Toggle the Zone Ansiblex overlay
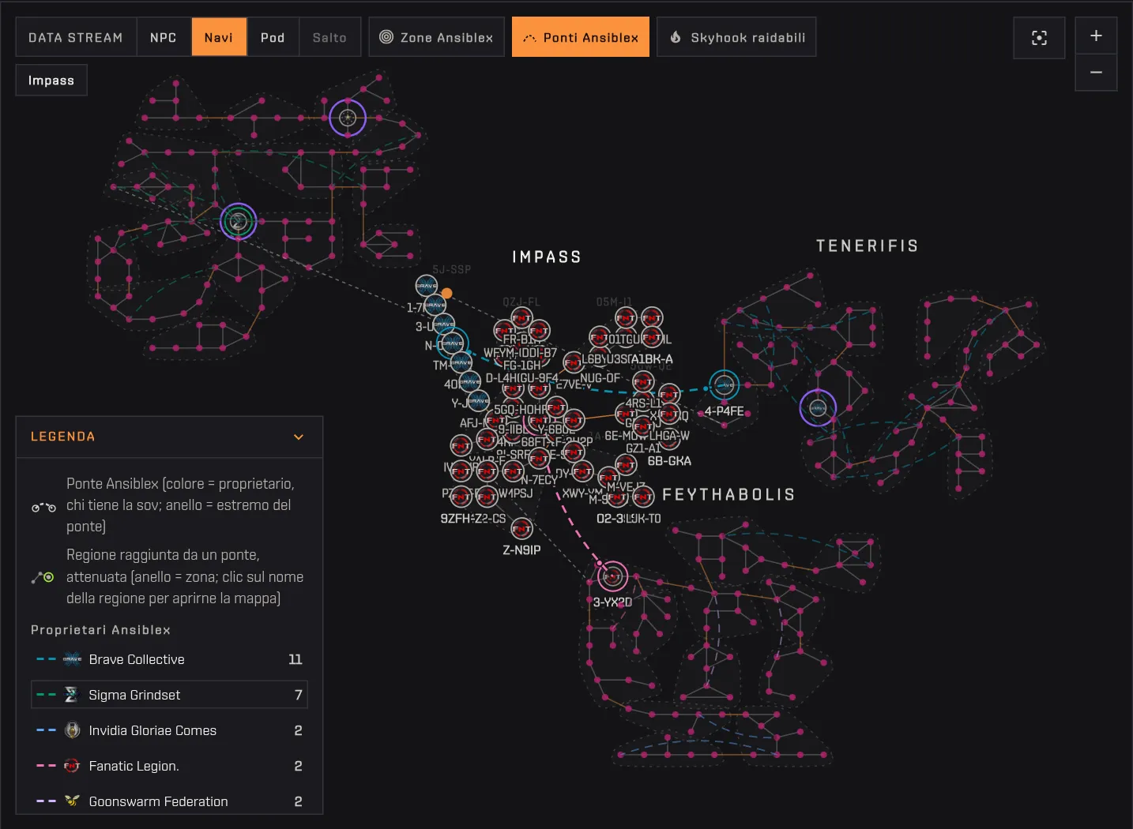The width and height of the screenshot is (1133, 829). (436, 37)
